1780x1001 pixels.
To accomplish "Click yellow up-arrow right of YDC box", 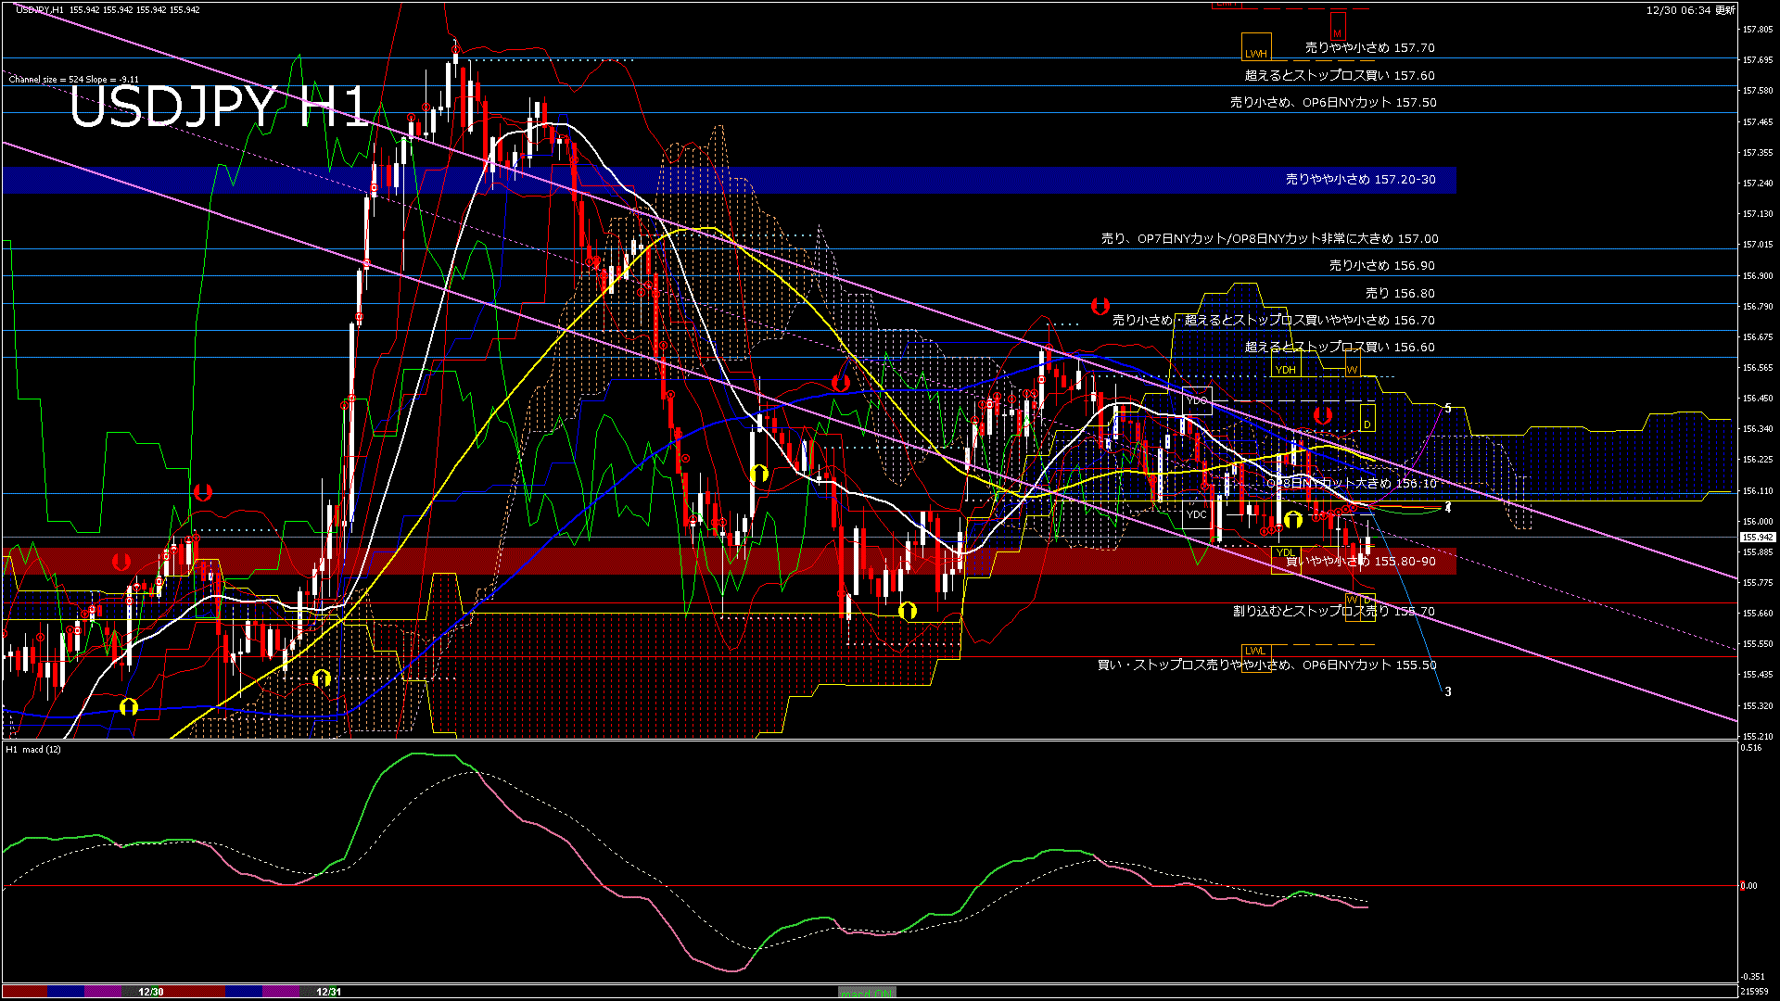I will click(1292, 520).
